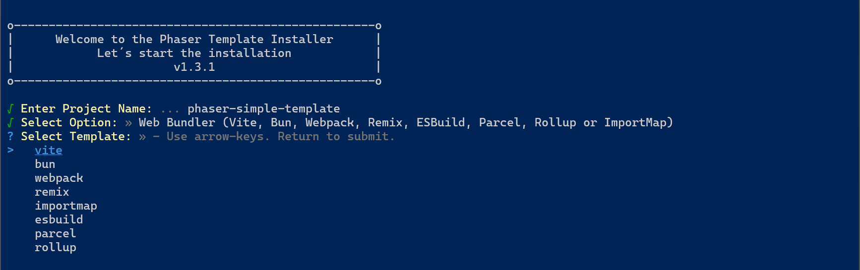The image size is (860, 270).
Task: Click the v1.3.1 version text in banner
Action: tap(194, 67)
